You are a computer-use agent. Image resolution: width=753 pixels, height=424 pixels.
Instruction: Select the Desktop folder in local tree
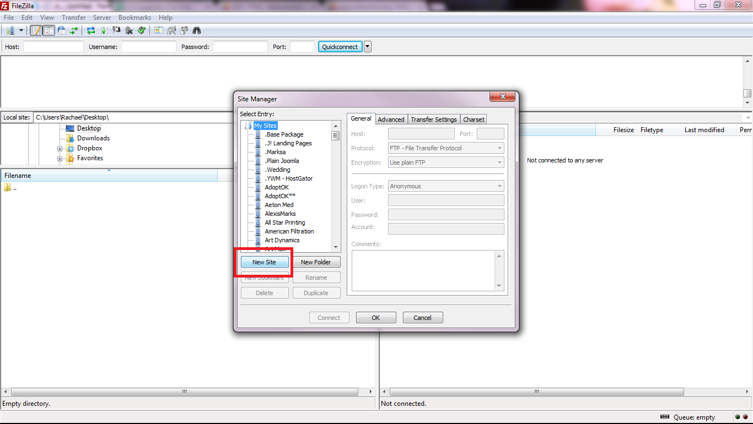(x=89, y=128)
